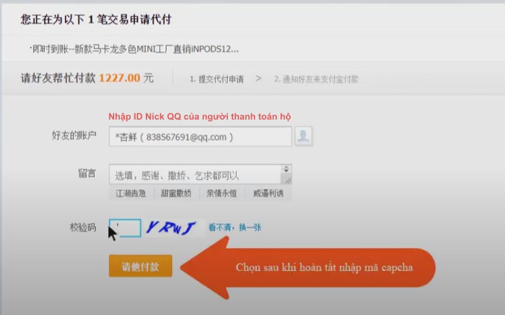This screenshot has width=505, height=315.
Task: Click step 2 通知好友来支付宝付款
Action: click(316, 79)
